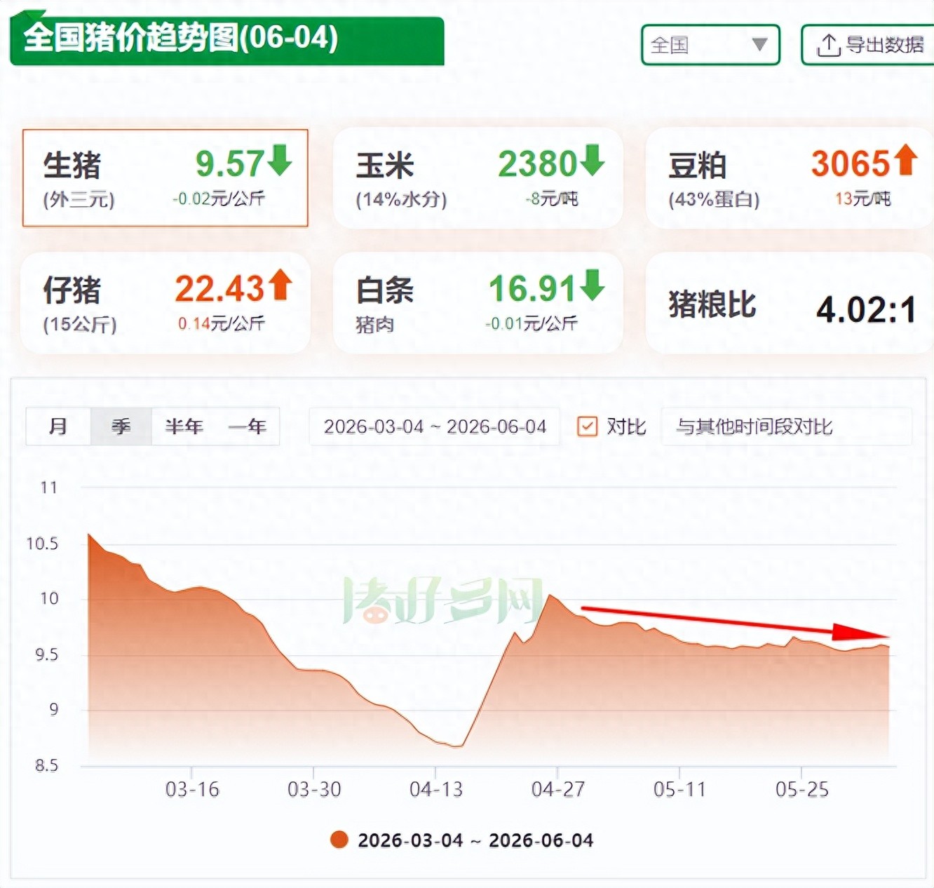Click the green down arrow next to 9.57
934x888 pixels.
tap(280, 160)
